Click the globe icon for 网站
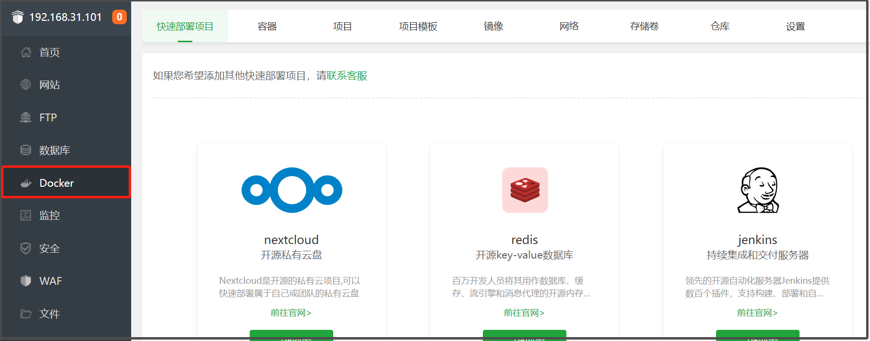 coord(26,84)
